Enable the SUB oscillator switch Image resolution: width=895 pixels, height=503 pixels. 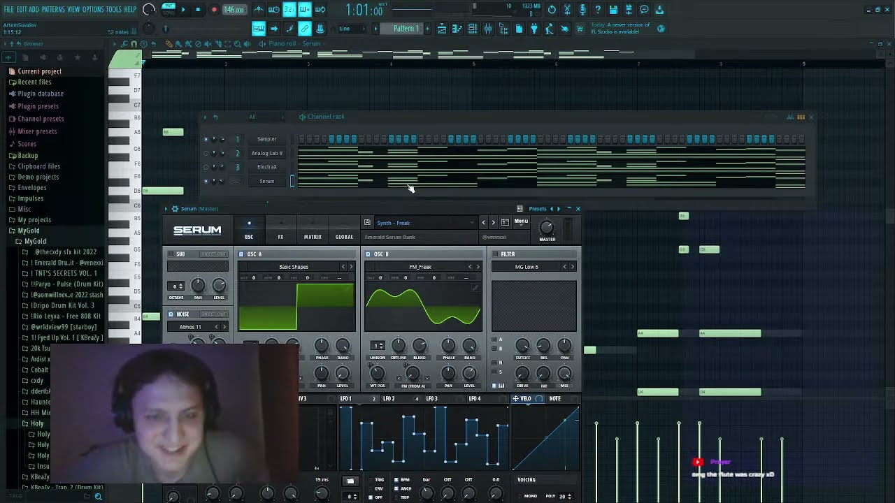pos(171,254)
